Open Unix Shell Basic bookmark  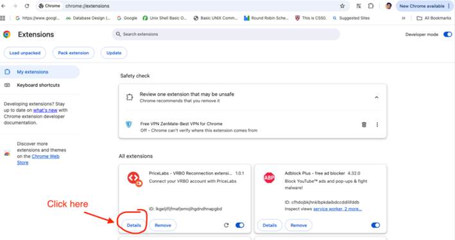click(x=164, y=18)
